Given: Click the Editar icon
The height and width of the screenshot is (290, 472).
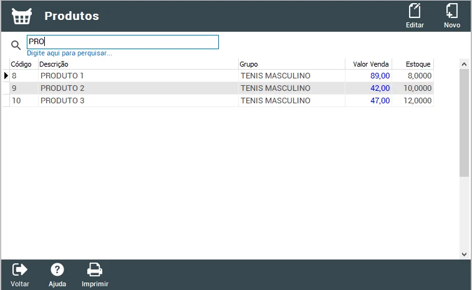Looking at the screenshot, I should point(415,11).
